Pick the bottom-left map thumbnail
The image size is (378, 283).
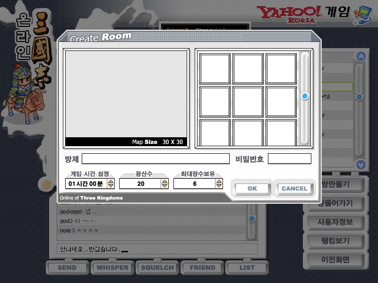click(x=215, y=133)
